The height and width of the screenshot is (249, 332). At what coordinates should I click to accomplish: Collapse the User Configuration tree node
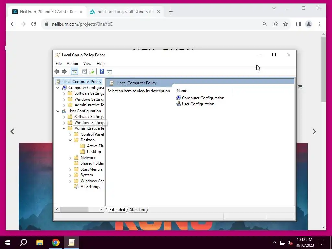click(x=58, y=111)
